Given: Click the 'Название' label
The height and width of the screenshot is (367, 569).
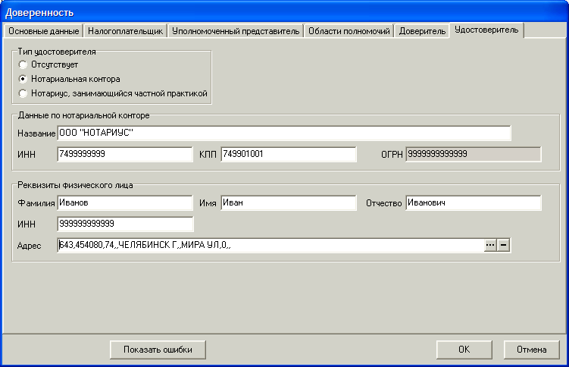Looking at the screenshot, I should click(36, 133).
